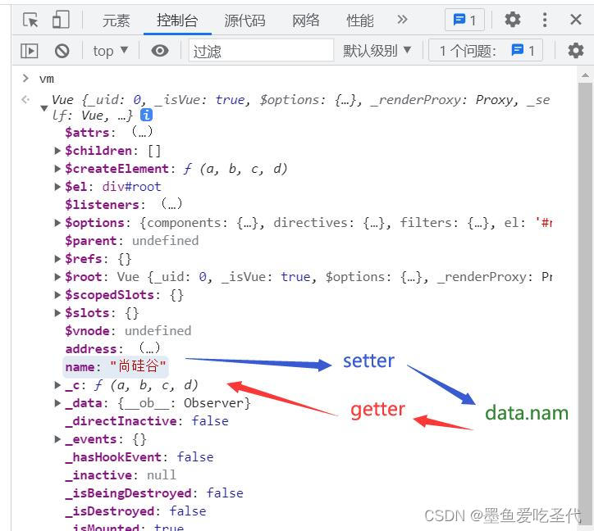Expand the _c function
Image resolution: width=594 pixels, height=531 pixels.
coord(57,385)
